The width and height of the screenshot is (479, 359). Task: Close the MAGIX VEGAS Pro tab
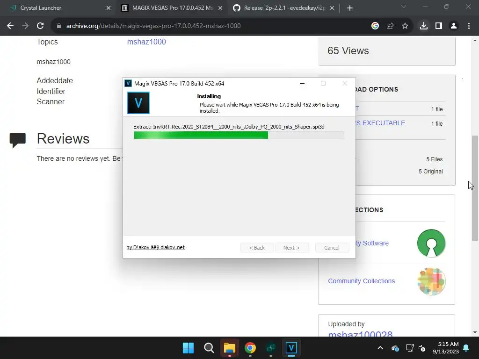220,8
